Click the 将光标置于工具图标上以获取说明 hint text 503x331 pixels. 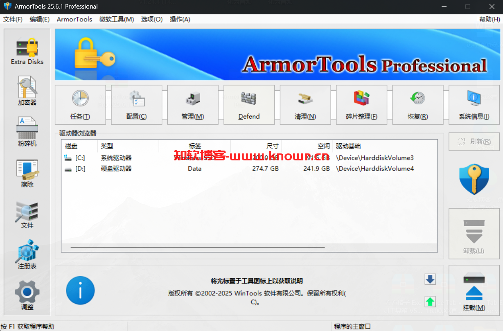[x=257, y=281]
